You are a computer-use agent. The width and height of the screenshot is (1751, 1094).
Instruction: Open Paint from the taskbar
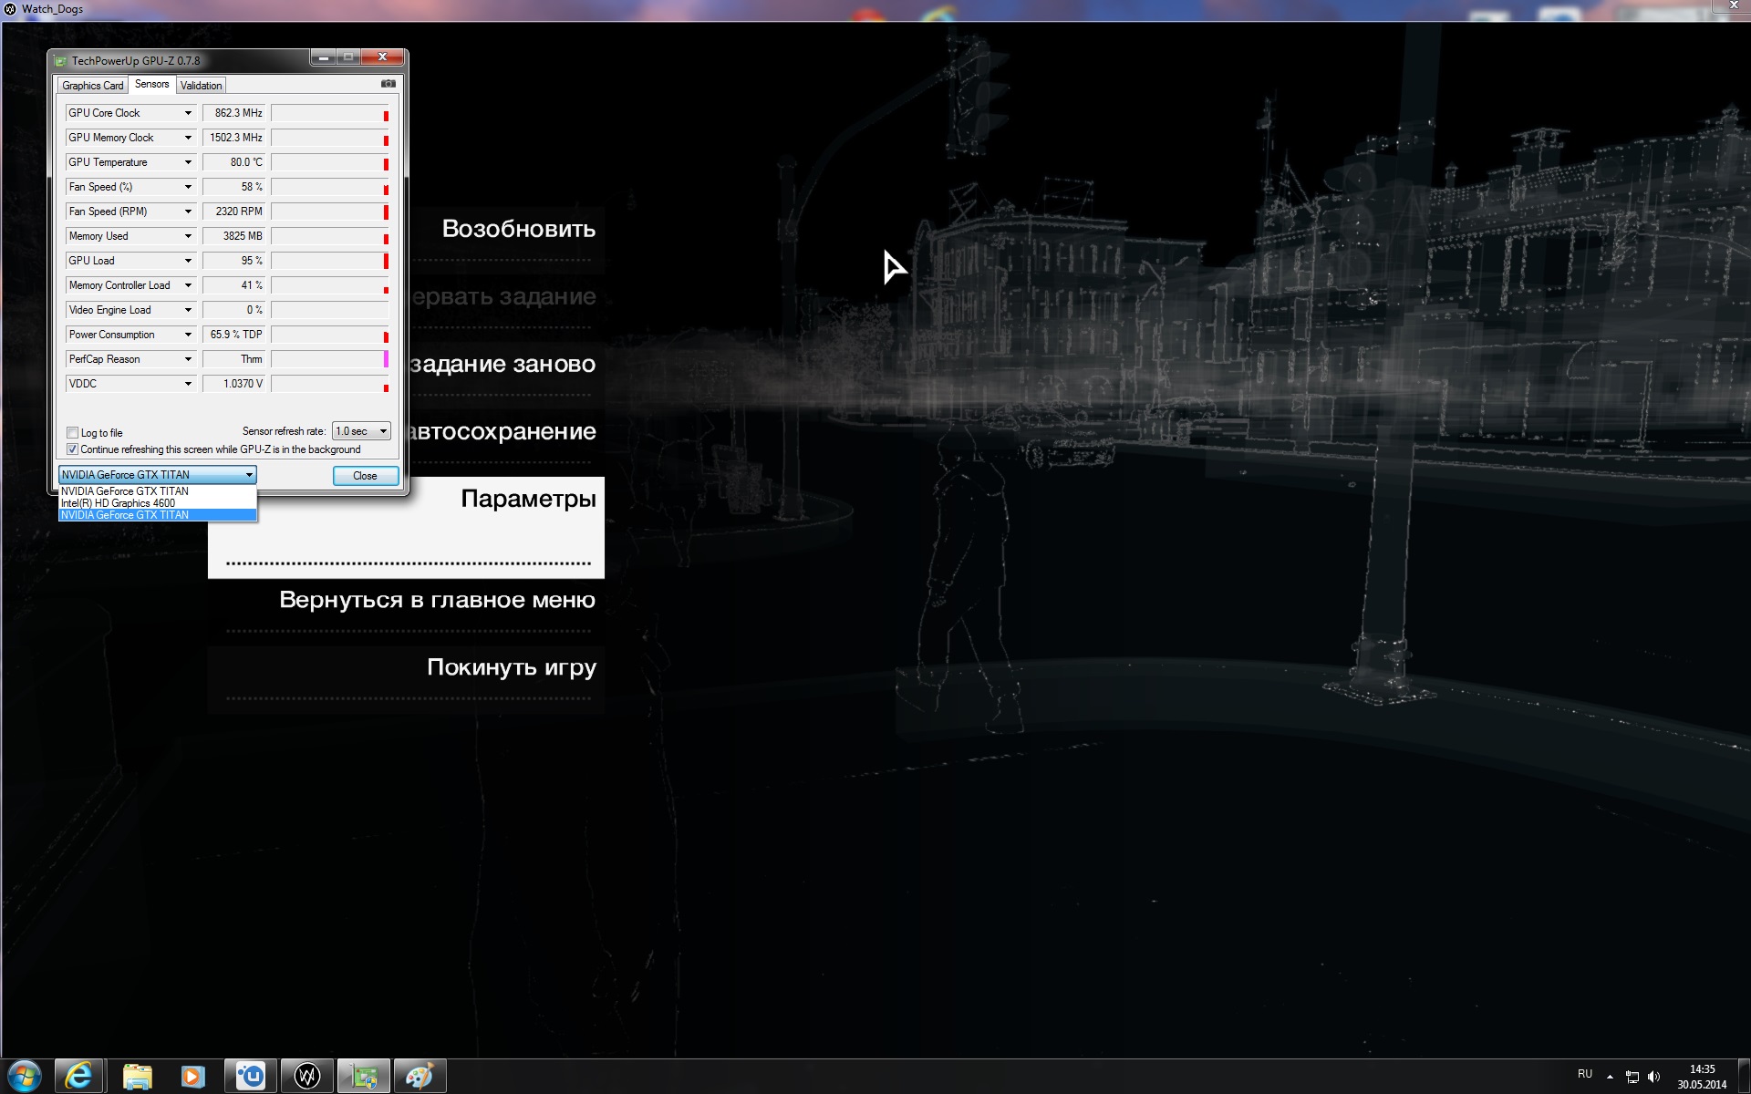click(x=420, y=1077)
